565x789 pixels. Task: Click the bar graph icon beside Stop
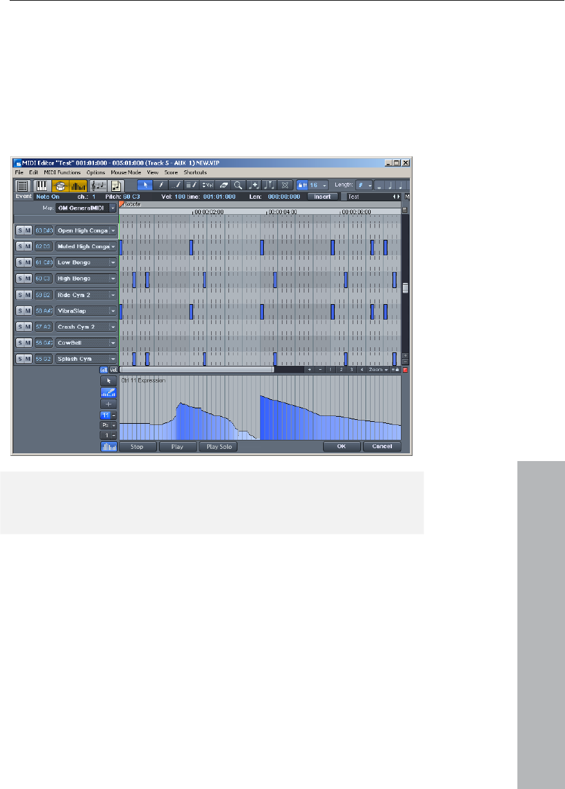click(109, 446)
